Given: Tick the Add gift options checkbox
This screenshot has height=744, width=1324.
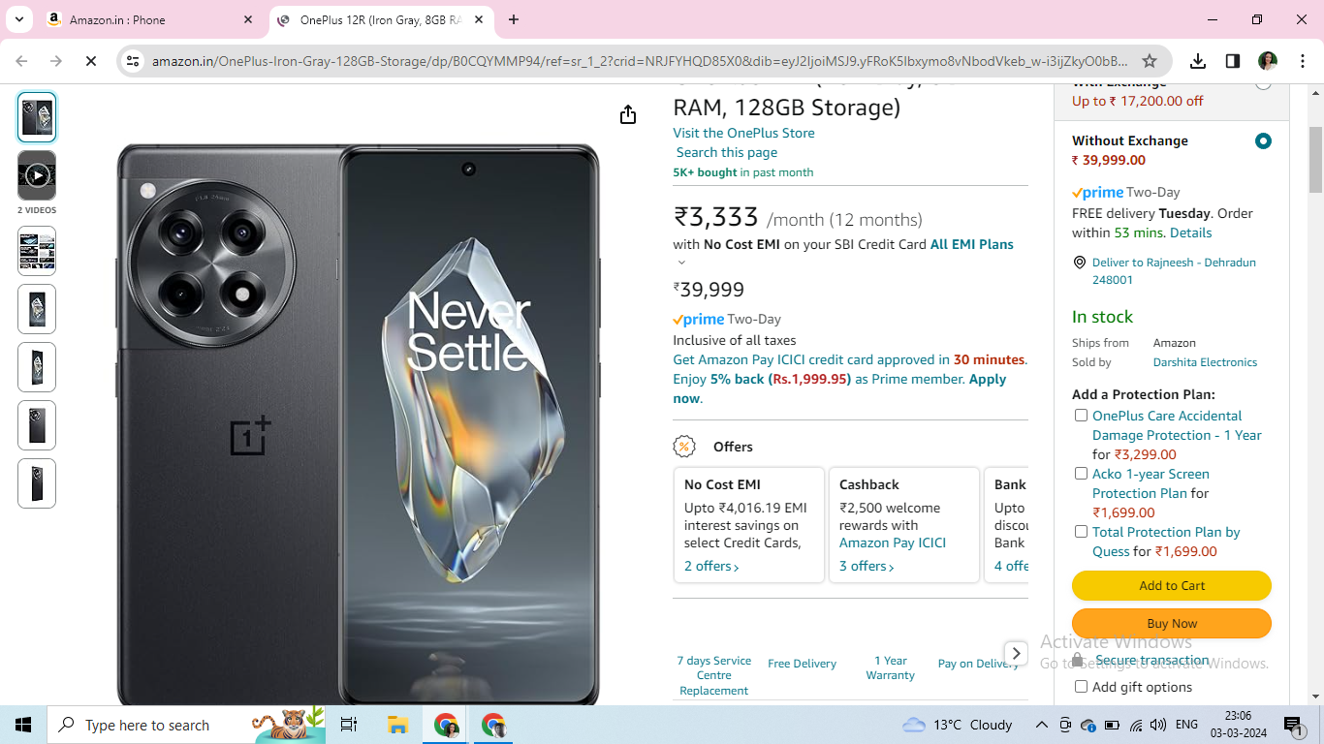Looking at the screenshot, I should (1081, 687).
